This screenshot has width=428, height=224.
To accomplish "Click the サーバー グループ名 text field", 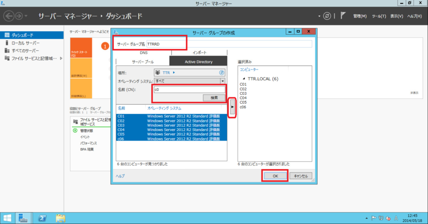I will coord(229,44).
